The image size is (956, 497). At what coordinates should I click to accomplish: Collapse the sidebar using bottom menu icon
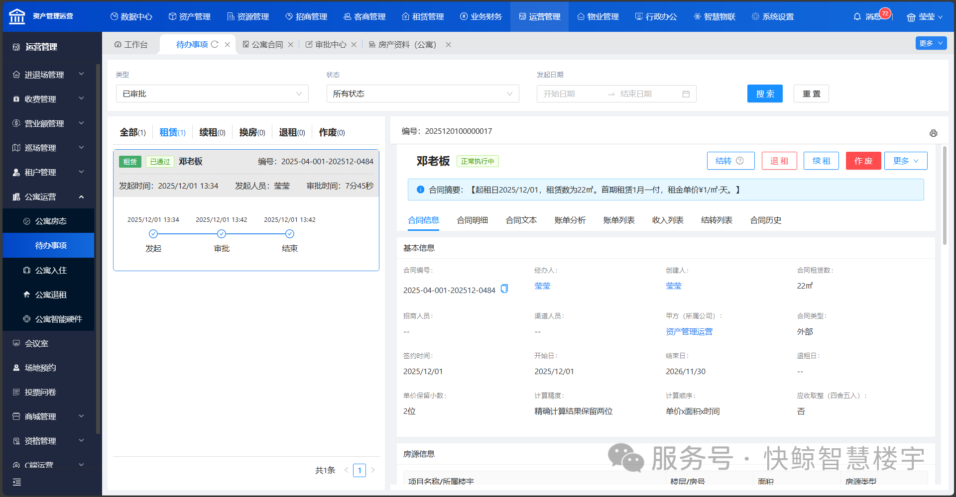click(17, 482)
